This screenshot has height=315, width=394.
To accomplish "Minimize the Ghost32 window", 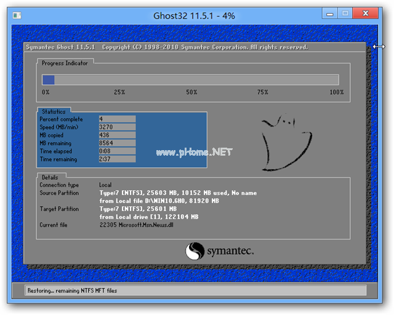I will [x=330, y=13].
